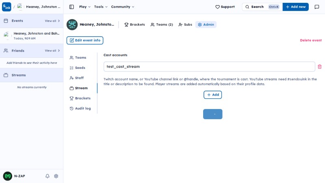The height and width of the screenshot is (183, 325).
Task: Delete the test_cast_stream cast account
Action: (320, 67)
